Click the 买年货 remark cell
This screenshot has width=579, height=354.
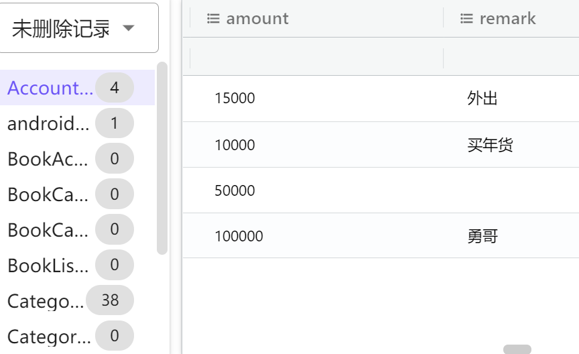click(490, 145)
